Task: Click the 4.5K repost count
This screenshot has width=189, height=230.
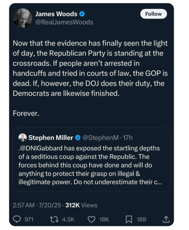Action: [68, 219]
